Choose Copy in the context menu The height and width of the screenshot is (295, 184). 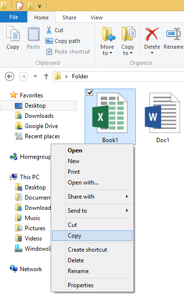(92, 236)
